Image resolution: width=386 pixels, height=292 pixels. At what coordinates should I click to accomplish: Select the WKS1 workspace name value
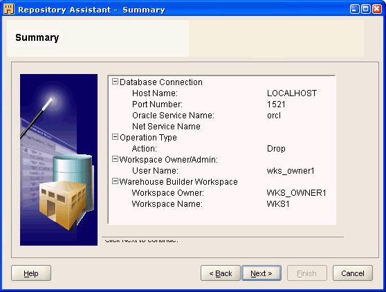pyautogui.click(x=278, y=204)
